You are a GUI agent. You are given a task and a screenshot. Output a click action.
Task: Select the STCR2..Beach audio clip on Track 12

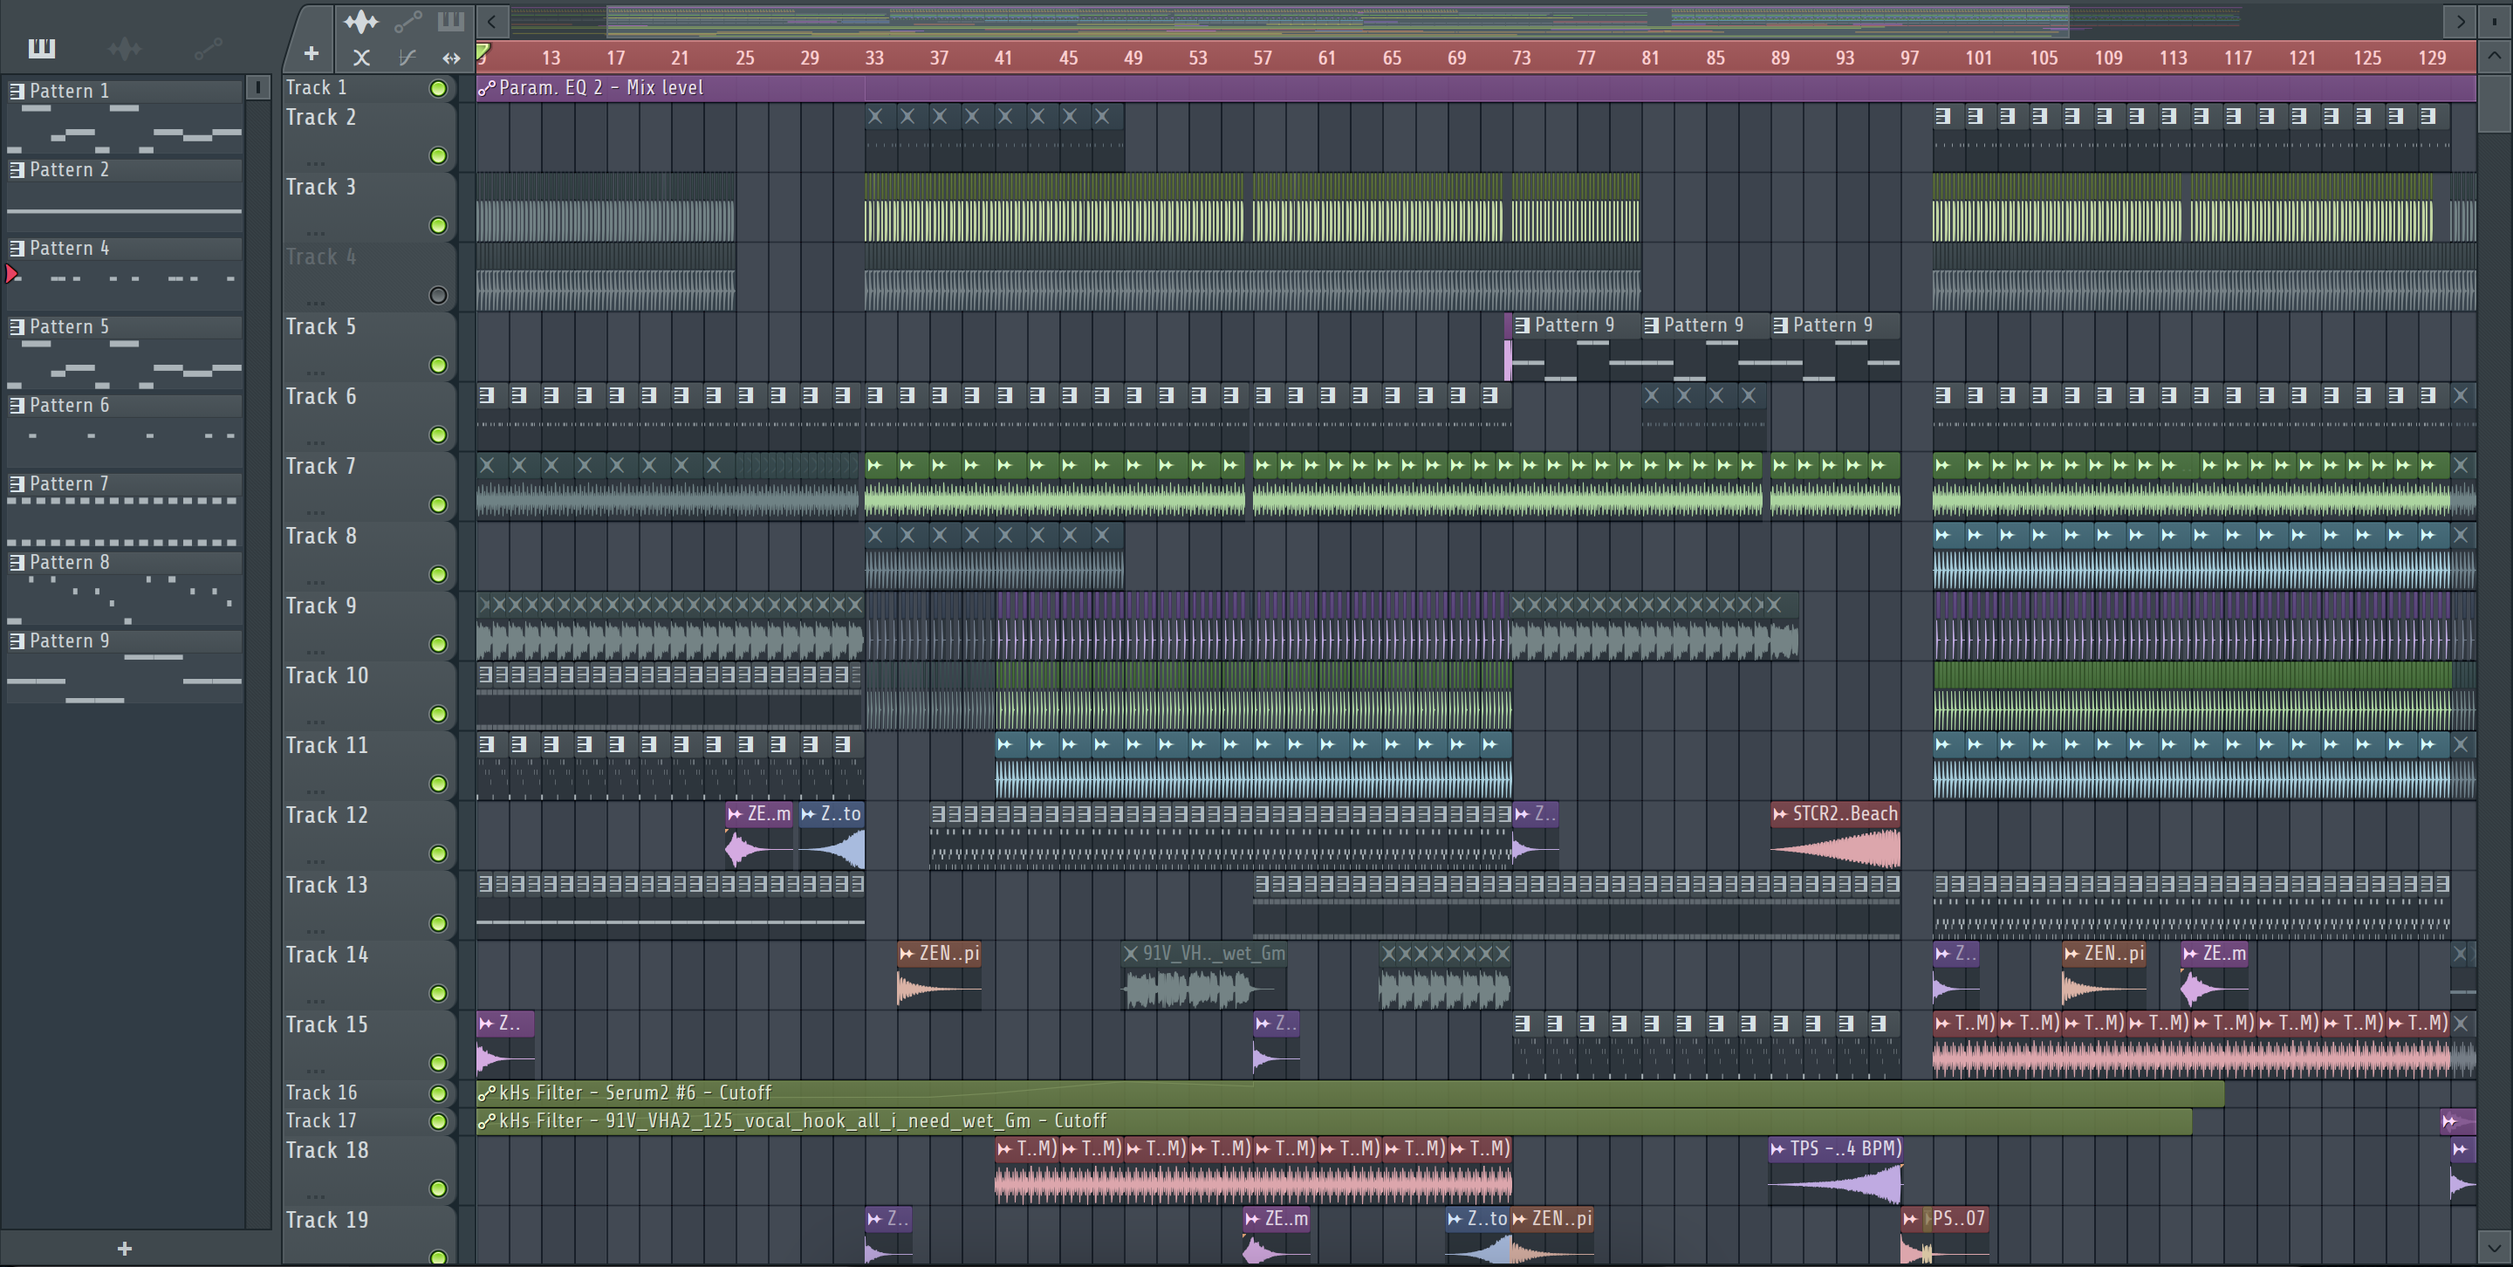click(1835, 836)
